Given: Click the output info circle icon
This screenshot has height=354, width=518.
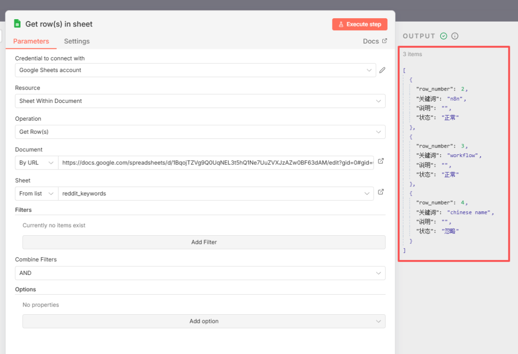Looking at the screenshot, I should [x=455, y=36].
